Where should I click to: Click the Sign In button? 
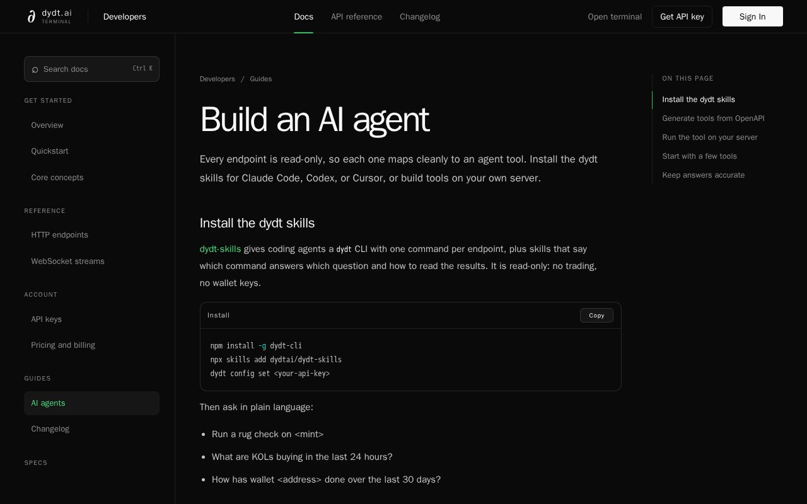point(753,16)
